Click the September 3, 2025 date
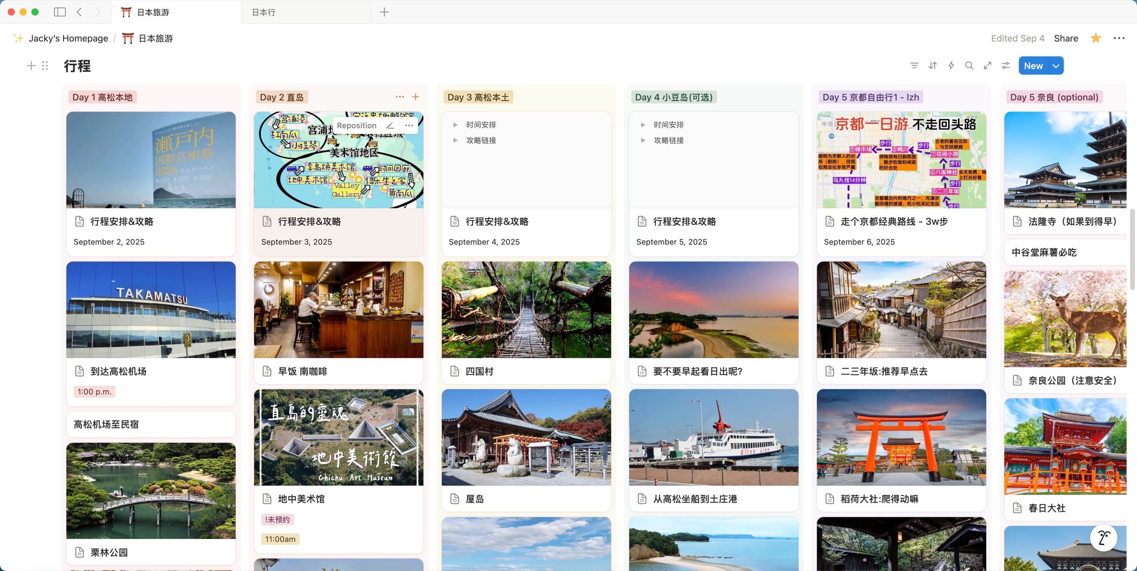This screenshot has height=571, width=1137. [296, 242]
